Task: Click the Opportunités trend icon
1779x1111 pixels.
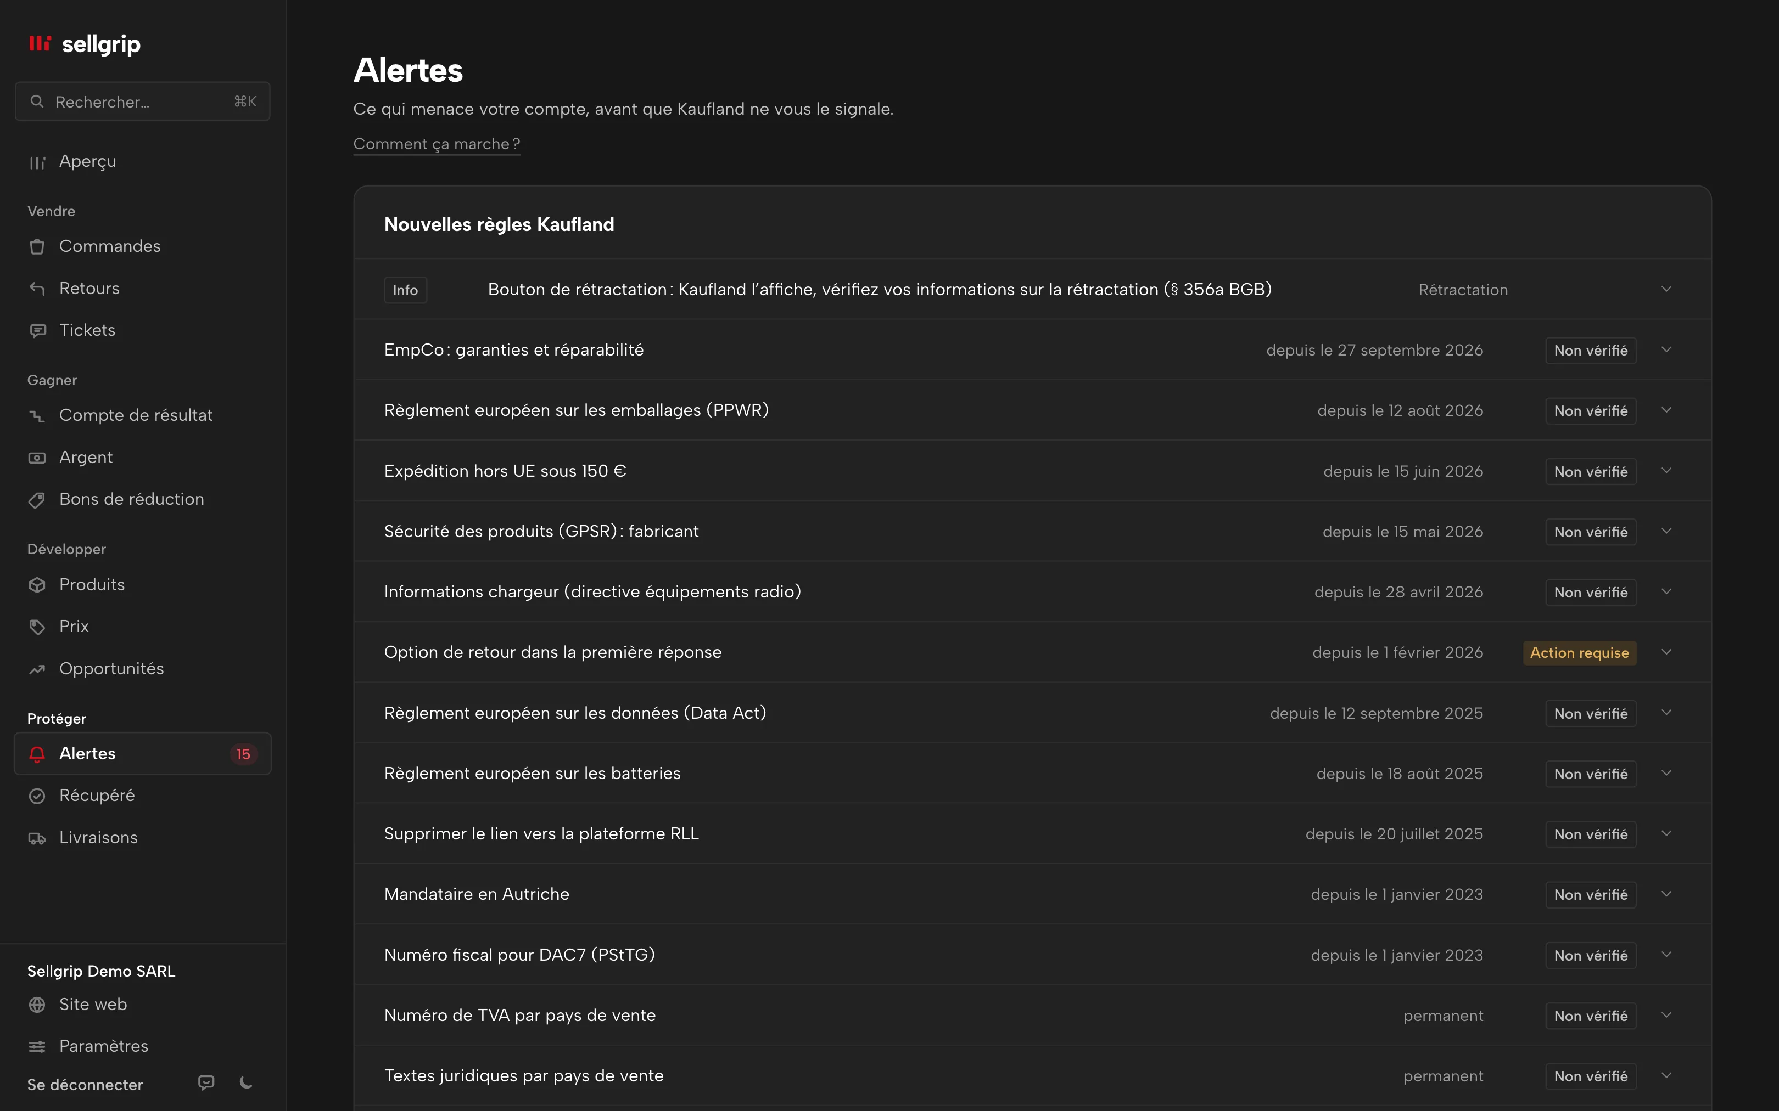Action: coord(37,669)
